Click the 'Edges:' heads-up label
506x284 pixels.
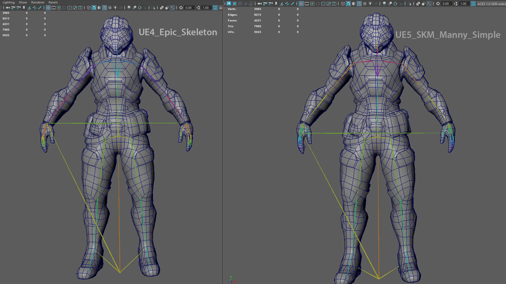click(x=233, y=15)
